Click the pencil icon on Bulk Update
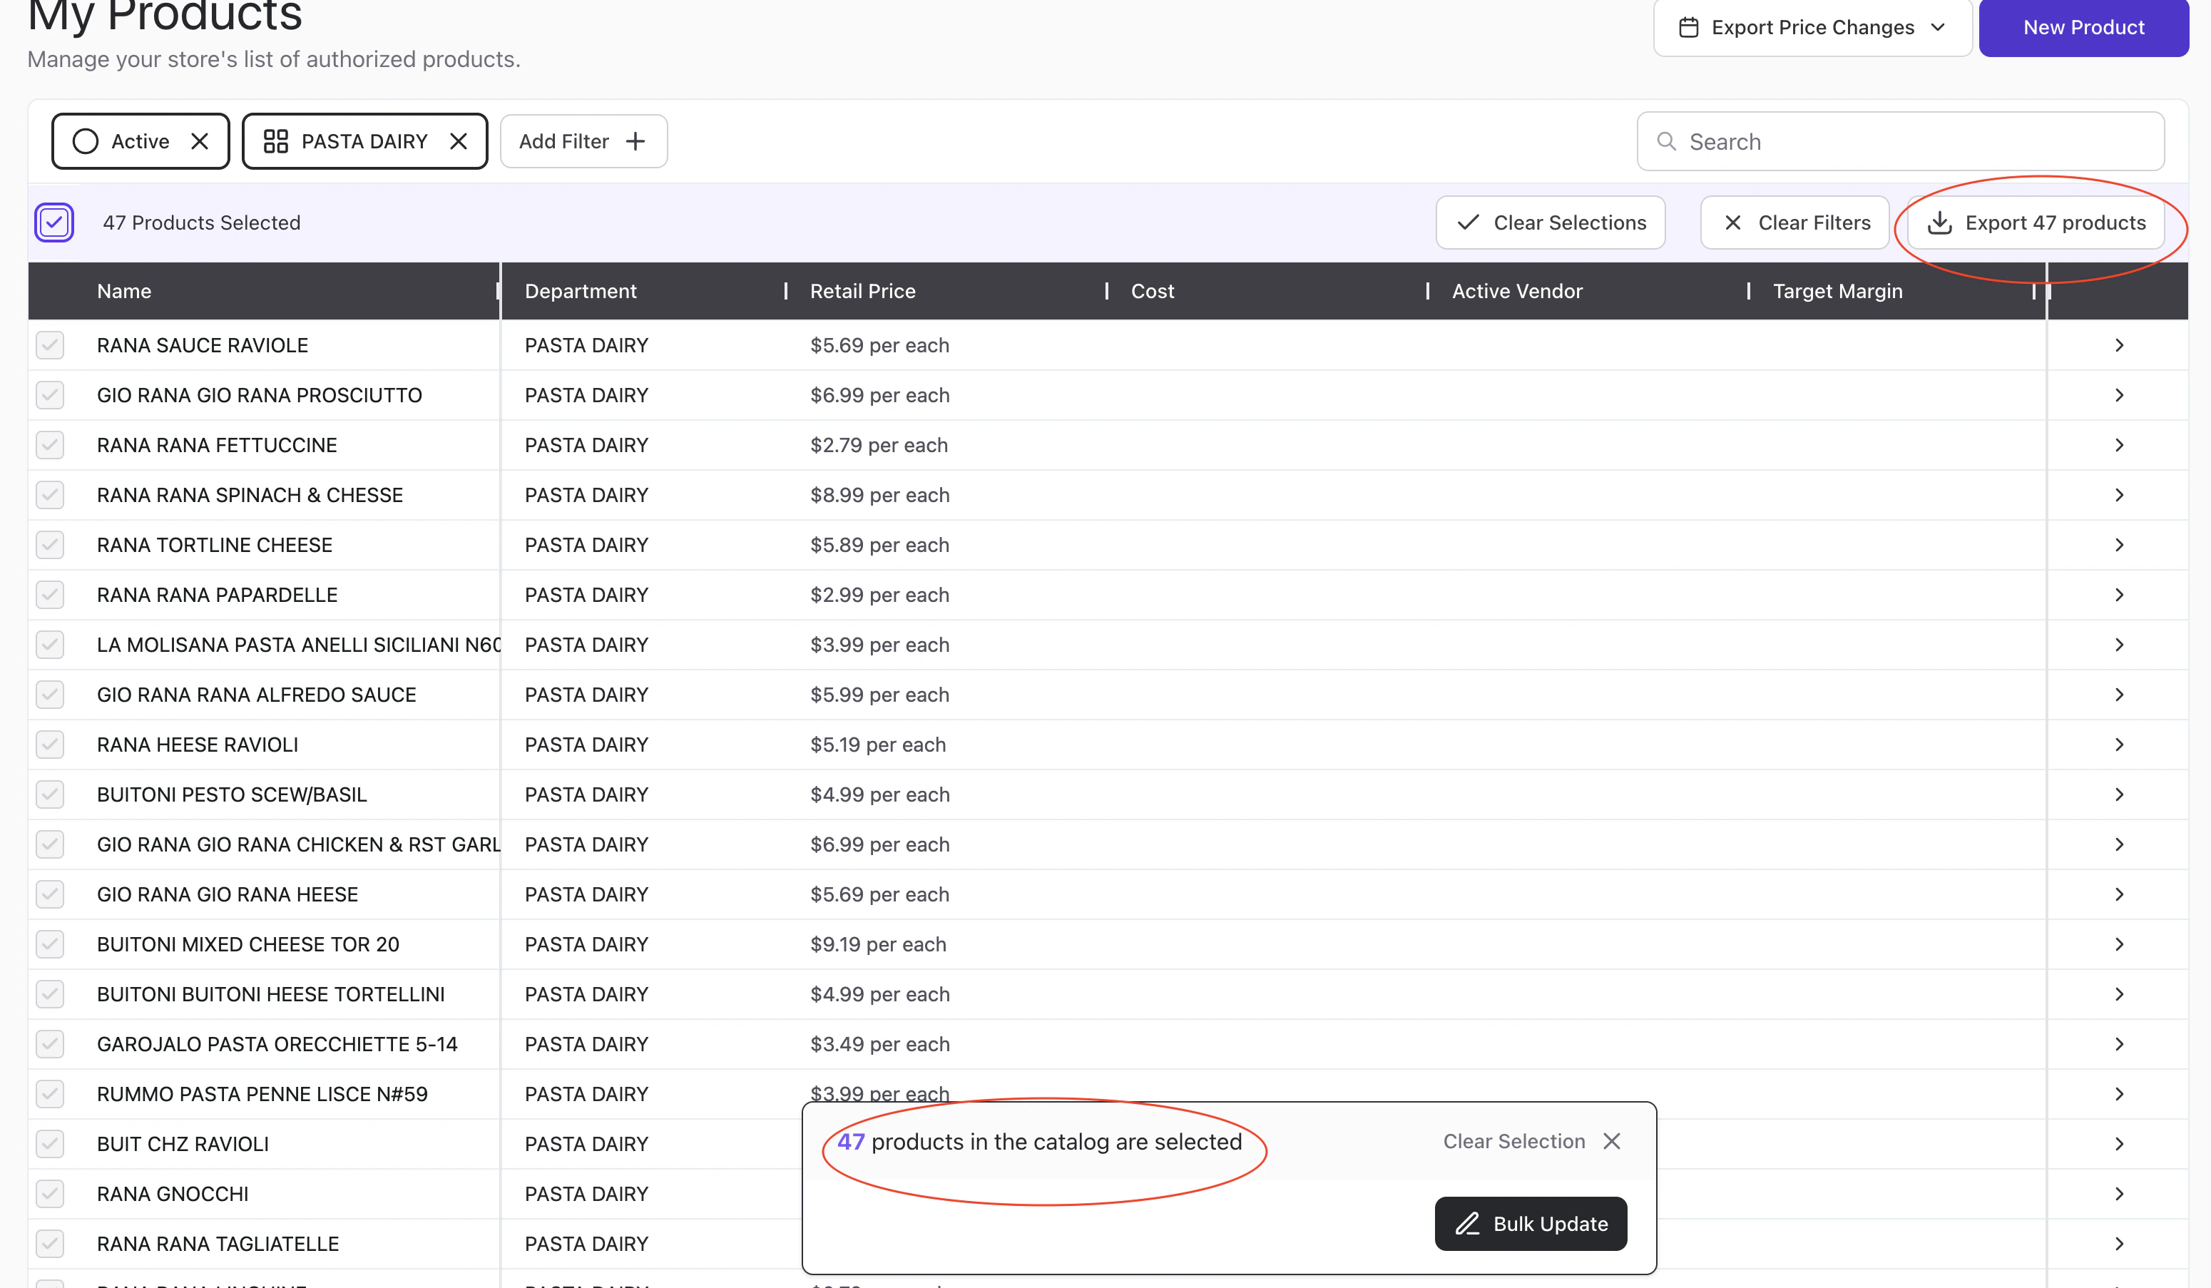This screenshot has width=2211, height=1288. [x=1468, y=1224]
